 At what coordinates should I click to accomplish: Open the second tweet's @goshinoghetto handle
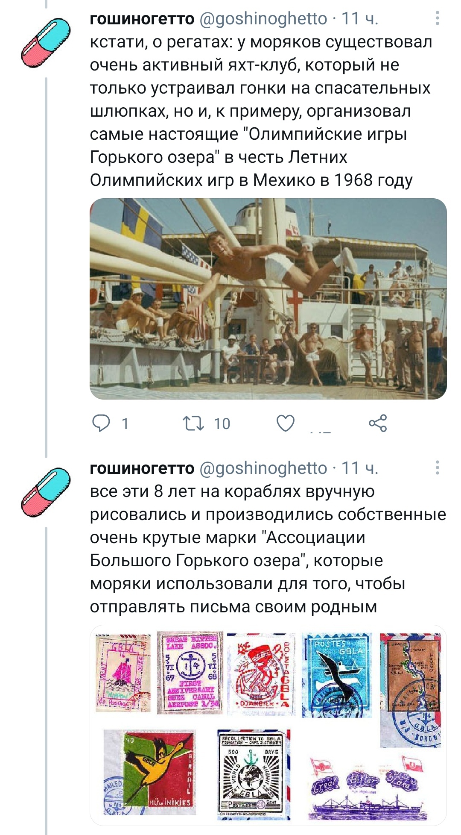263,468
